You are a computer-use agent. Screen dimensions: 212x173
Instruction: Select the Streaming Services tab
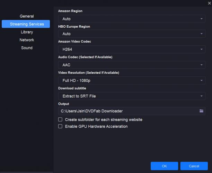point(27,24)
